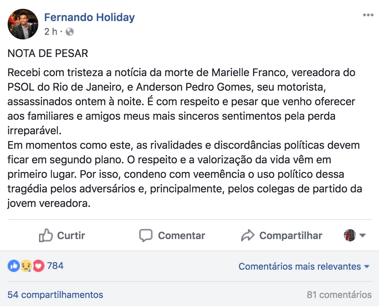
Task: Visit Fernando Holiday's profile link
Action: [90, 17]
